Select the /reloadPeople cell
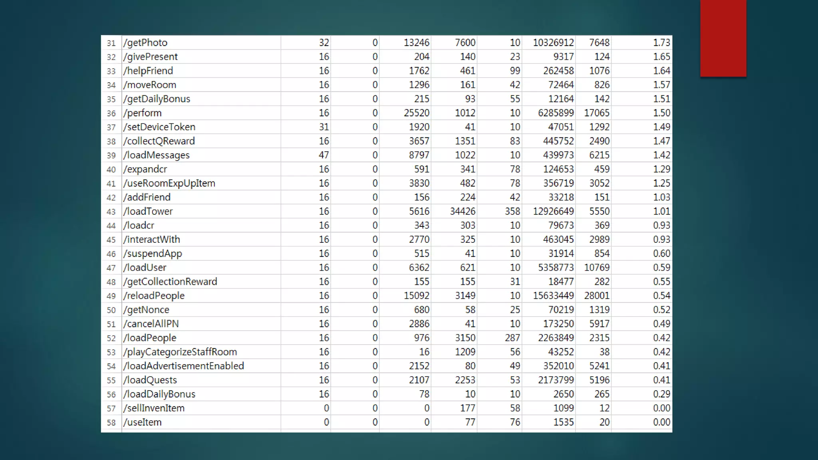This screenshot has width=818, height=460. pos(154,296)
